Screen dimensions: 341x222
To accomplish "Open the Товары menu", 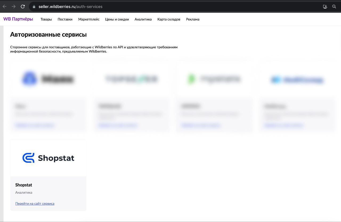I will (x=46, y=19).
